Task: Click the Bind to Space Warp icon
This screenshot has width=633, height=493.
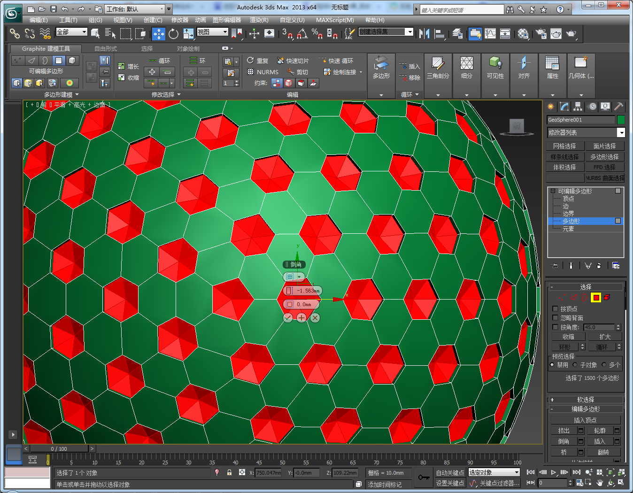Action: [45, 33]
